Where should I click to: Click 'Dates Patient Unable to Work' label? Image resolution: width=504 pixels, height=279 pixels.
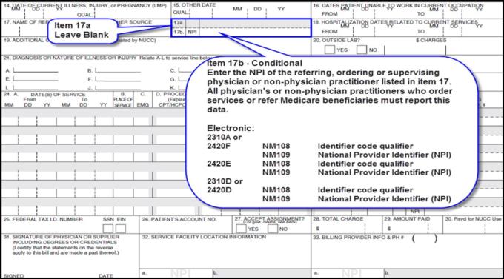click(398, 5)
